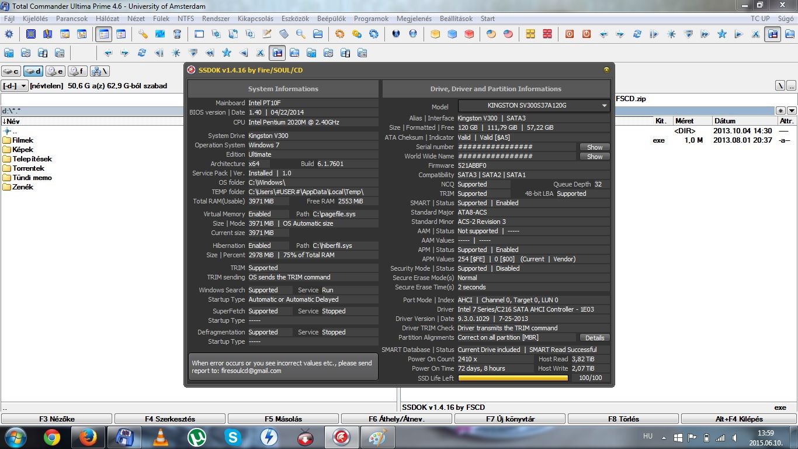Screen dimensions: 798x449
Task: Click the asterisk button at right panel header
Action: point(780,110)
